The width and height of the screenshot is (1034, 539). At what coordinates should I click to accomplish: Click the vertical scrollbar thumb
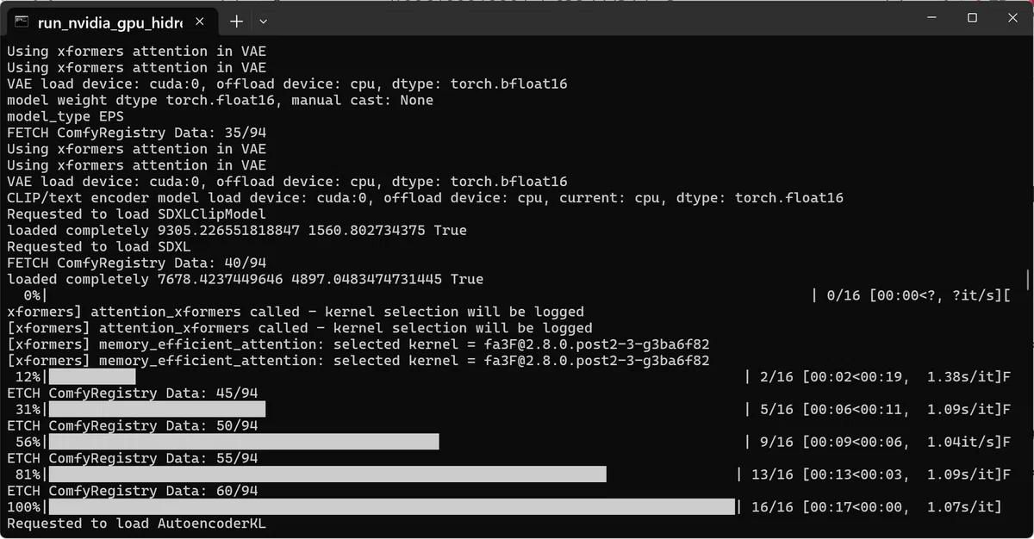[x=1028, y=279]
